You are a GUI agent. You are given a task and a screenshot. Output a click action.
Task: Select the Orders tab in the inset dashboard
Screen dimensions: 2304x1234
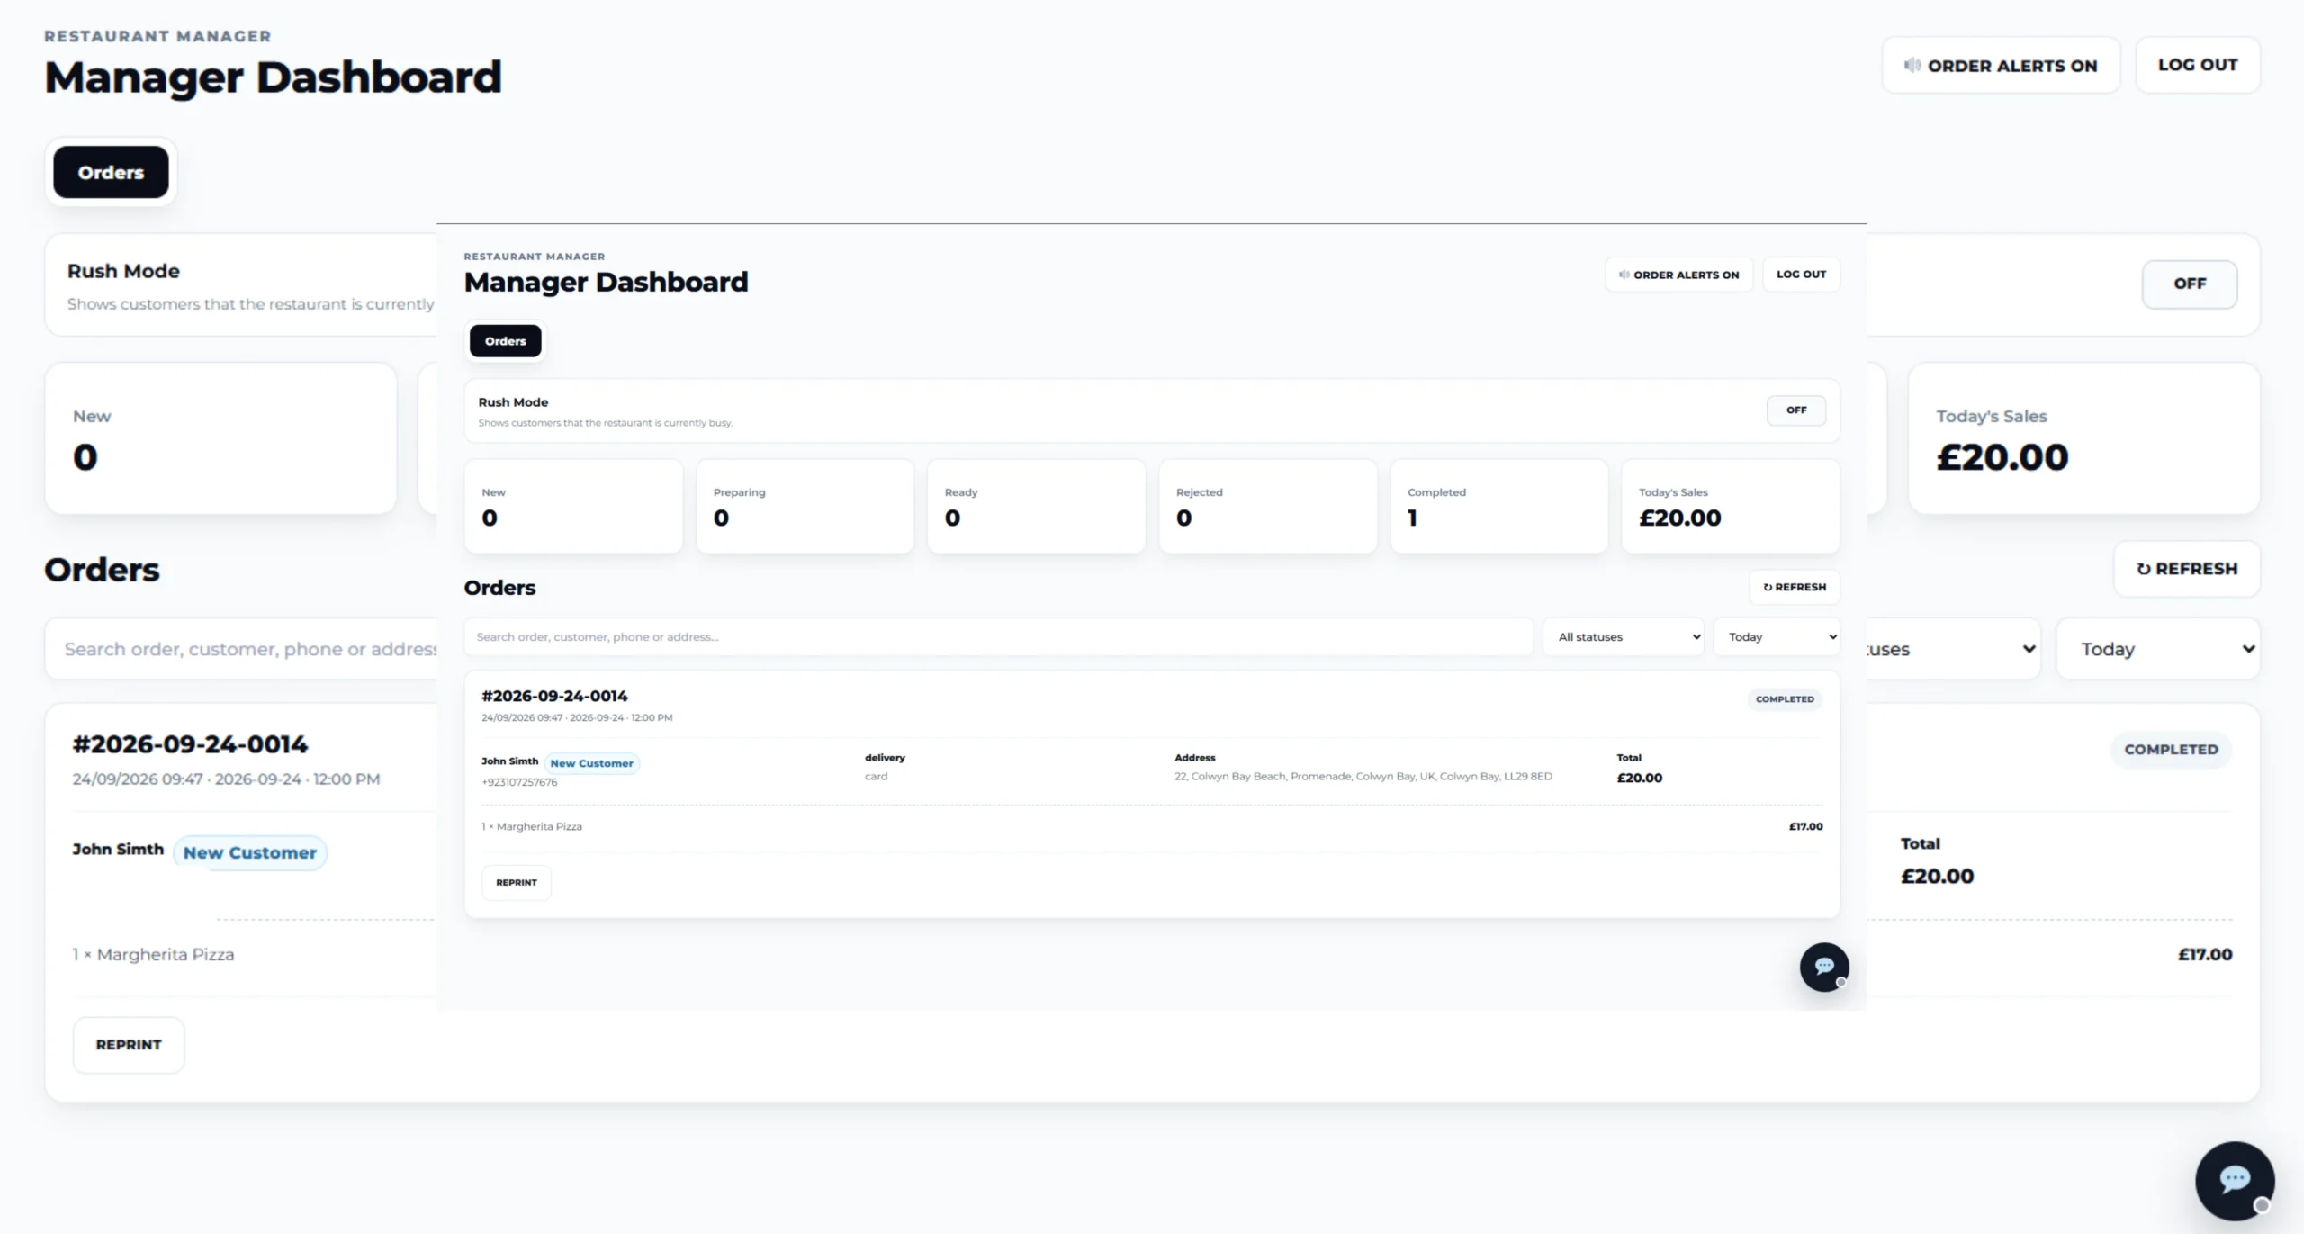(x=505, y=341)
